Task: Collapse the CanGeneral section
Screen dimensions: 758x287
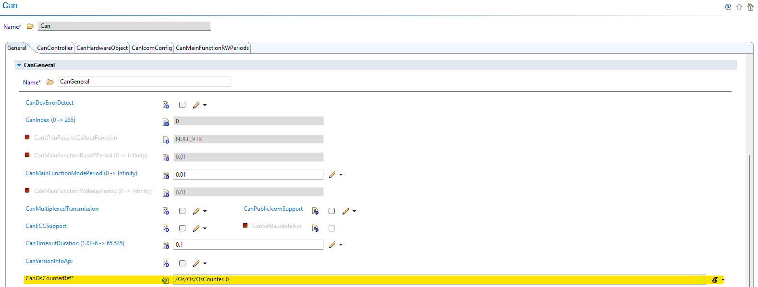Action: coord(19,65)
